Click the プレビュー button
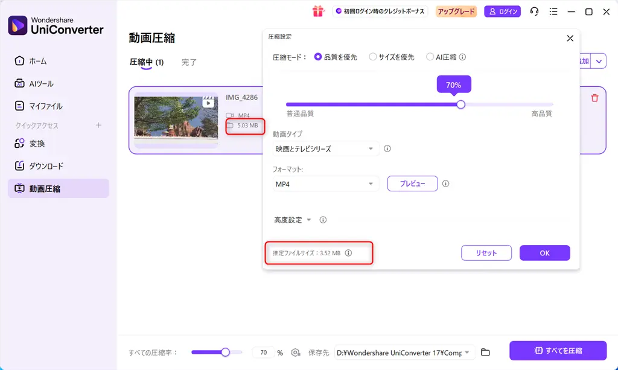Image resolution: width=618 pixels, height=370 pixels. [x=412, y=183]
